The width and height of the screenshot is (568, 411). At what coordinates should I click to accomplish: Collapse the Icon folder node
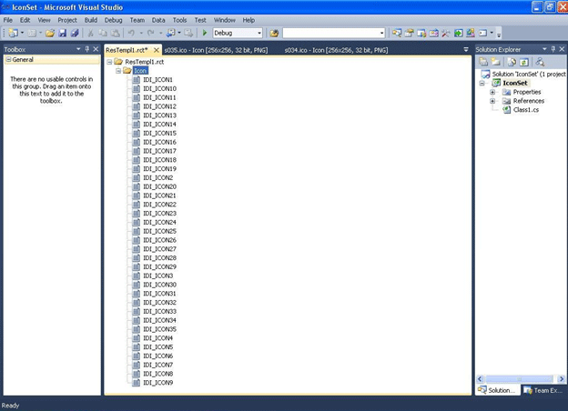pyautogui.click(x=118, y=71)
